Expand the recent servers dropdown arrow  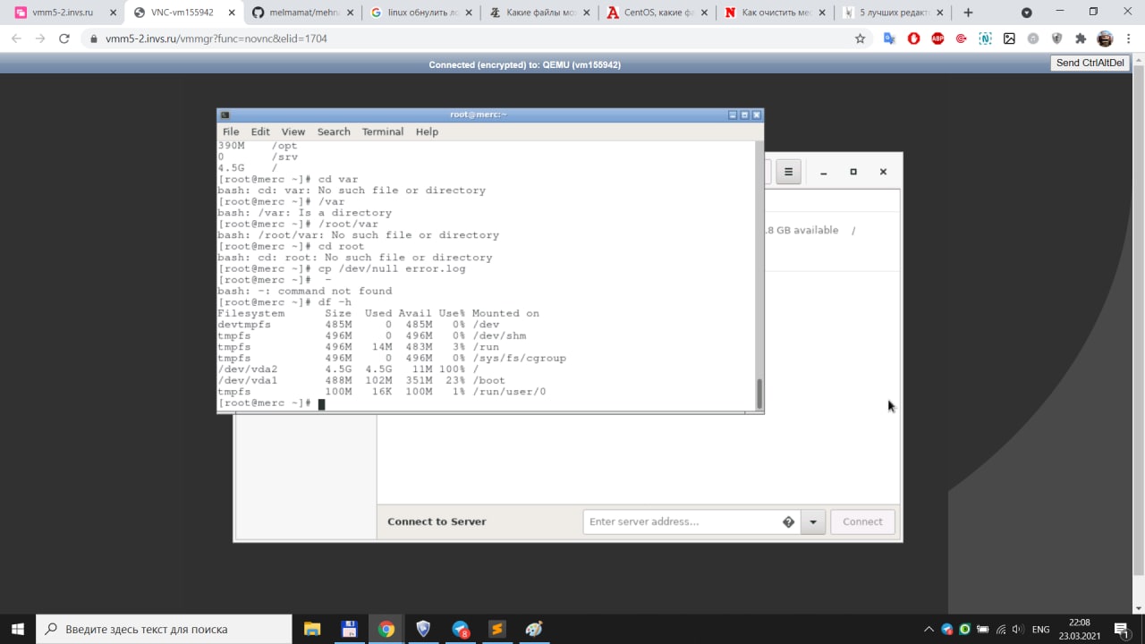(813, 521)
